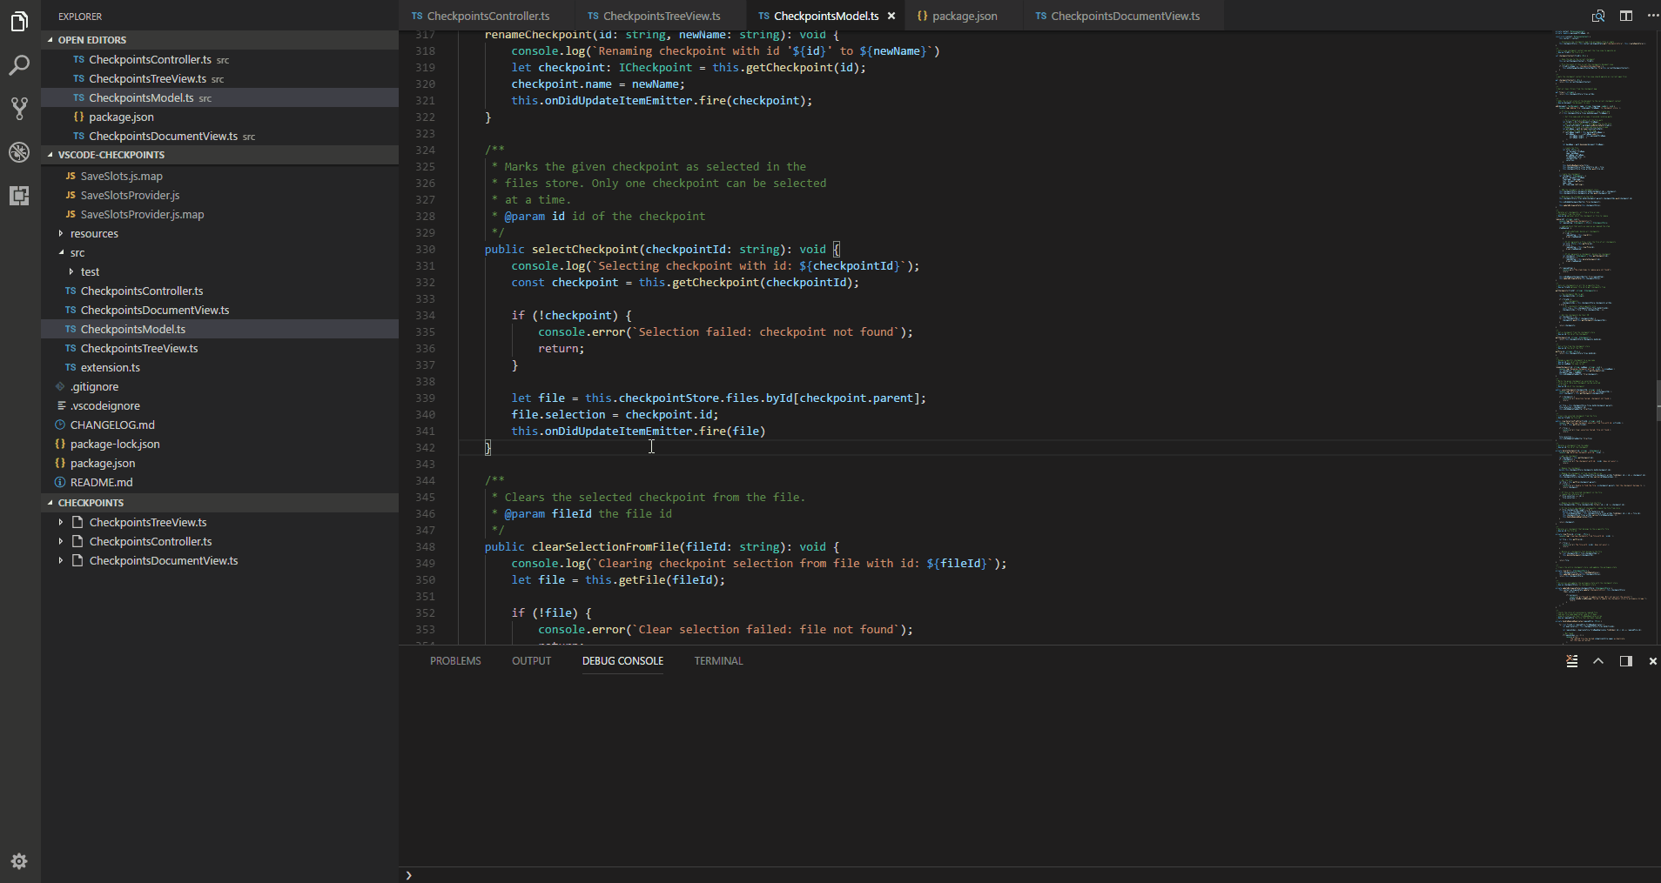
Task: Click the Split Editor icon
Action: [x=1625, y=16]
